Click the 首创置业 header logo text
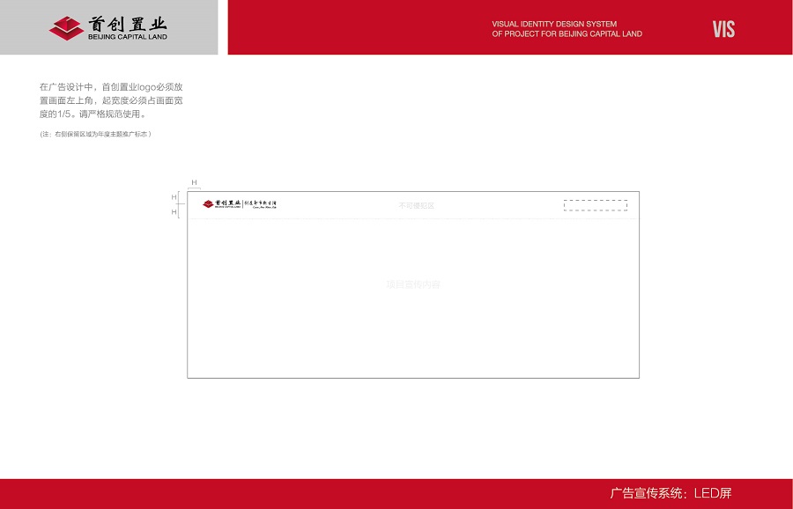Screen dimensions: 793x509 point(128,24)
